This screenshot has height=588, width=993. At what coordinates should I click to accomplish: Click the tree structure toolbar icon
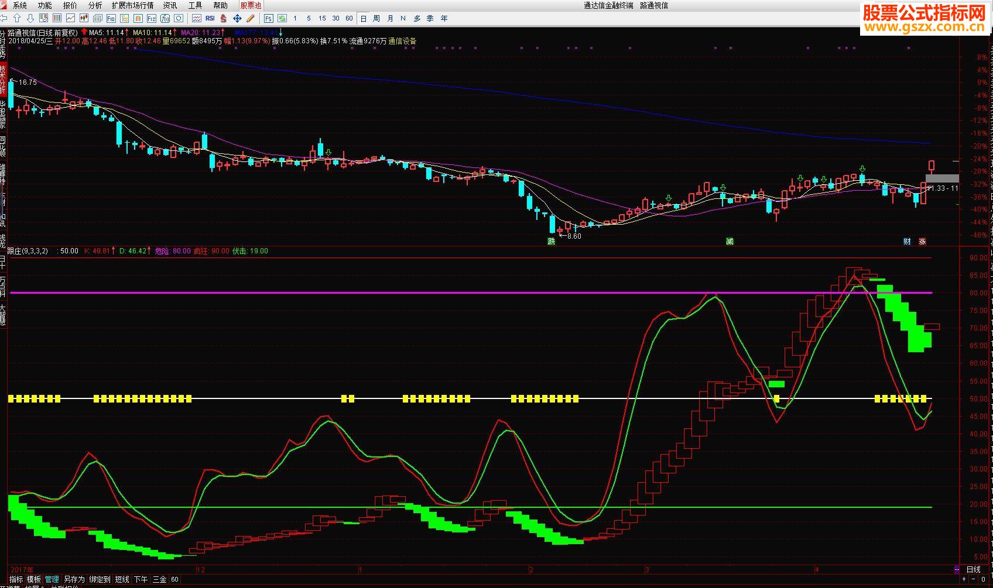[x=124, y=18]
